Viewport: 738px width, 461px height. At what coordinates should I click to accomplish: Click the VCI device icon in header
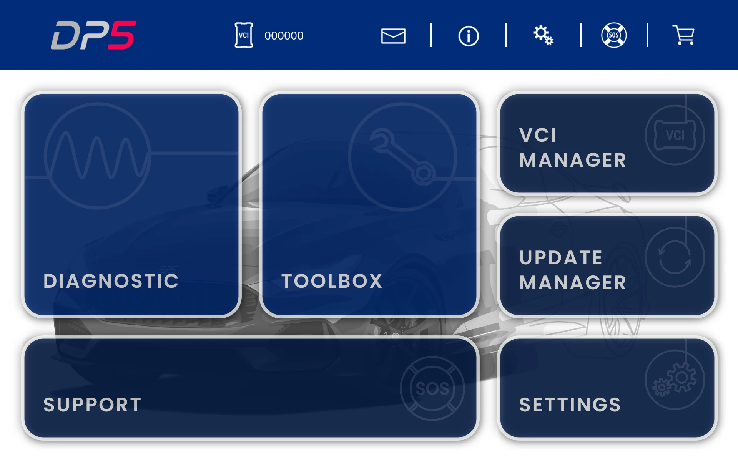coord(244,35)
